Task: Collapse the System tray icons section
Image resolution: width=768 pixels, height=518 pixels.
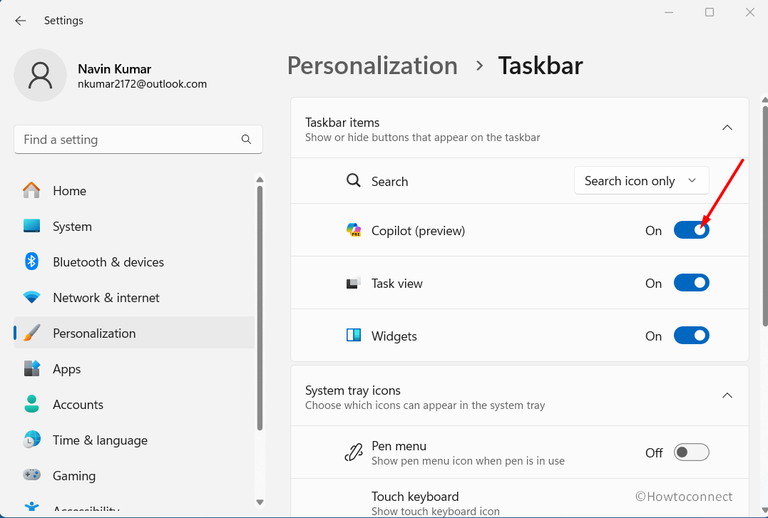Action: (727, 396)
